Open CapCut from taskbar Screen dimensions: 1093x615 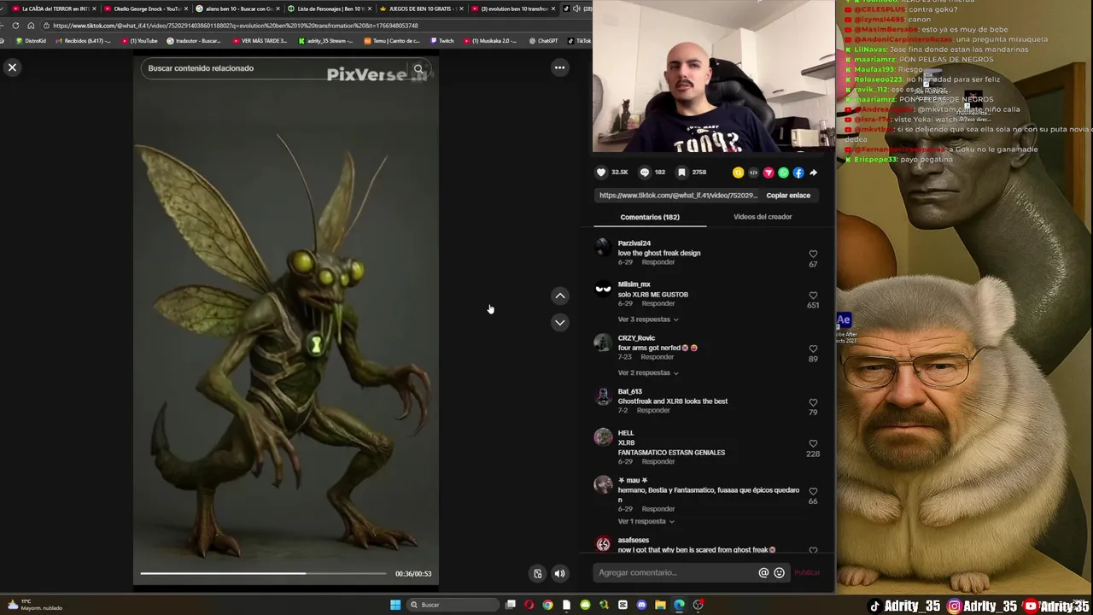pyautogui.click(x=622, y=605)
